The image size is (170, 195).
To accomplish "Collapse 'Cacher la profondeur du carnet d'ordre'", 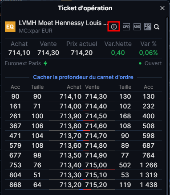I will tap(83, 77).
